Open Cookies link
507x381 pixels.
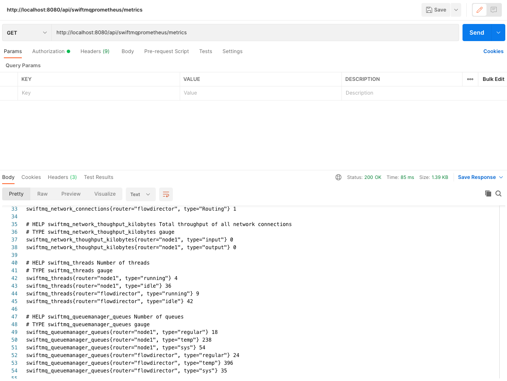pyautogui.click(x=493, y=51)
